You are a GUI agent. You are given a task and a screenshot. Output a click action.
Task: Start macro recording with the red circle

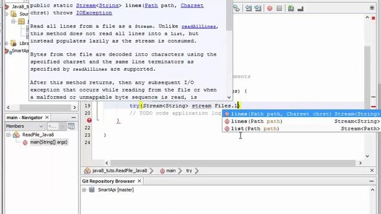[x=270, y=8]
